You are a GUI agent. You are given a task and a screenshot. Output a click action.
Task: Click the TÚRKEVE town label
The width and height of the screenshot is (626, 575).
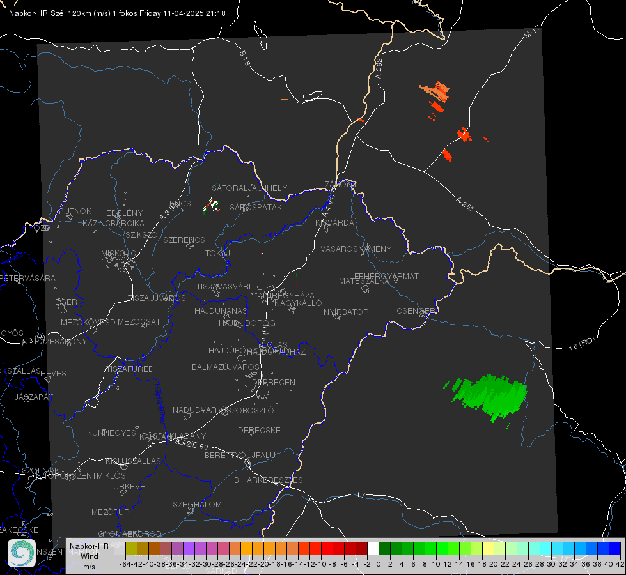(127, 486)
